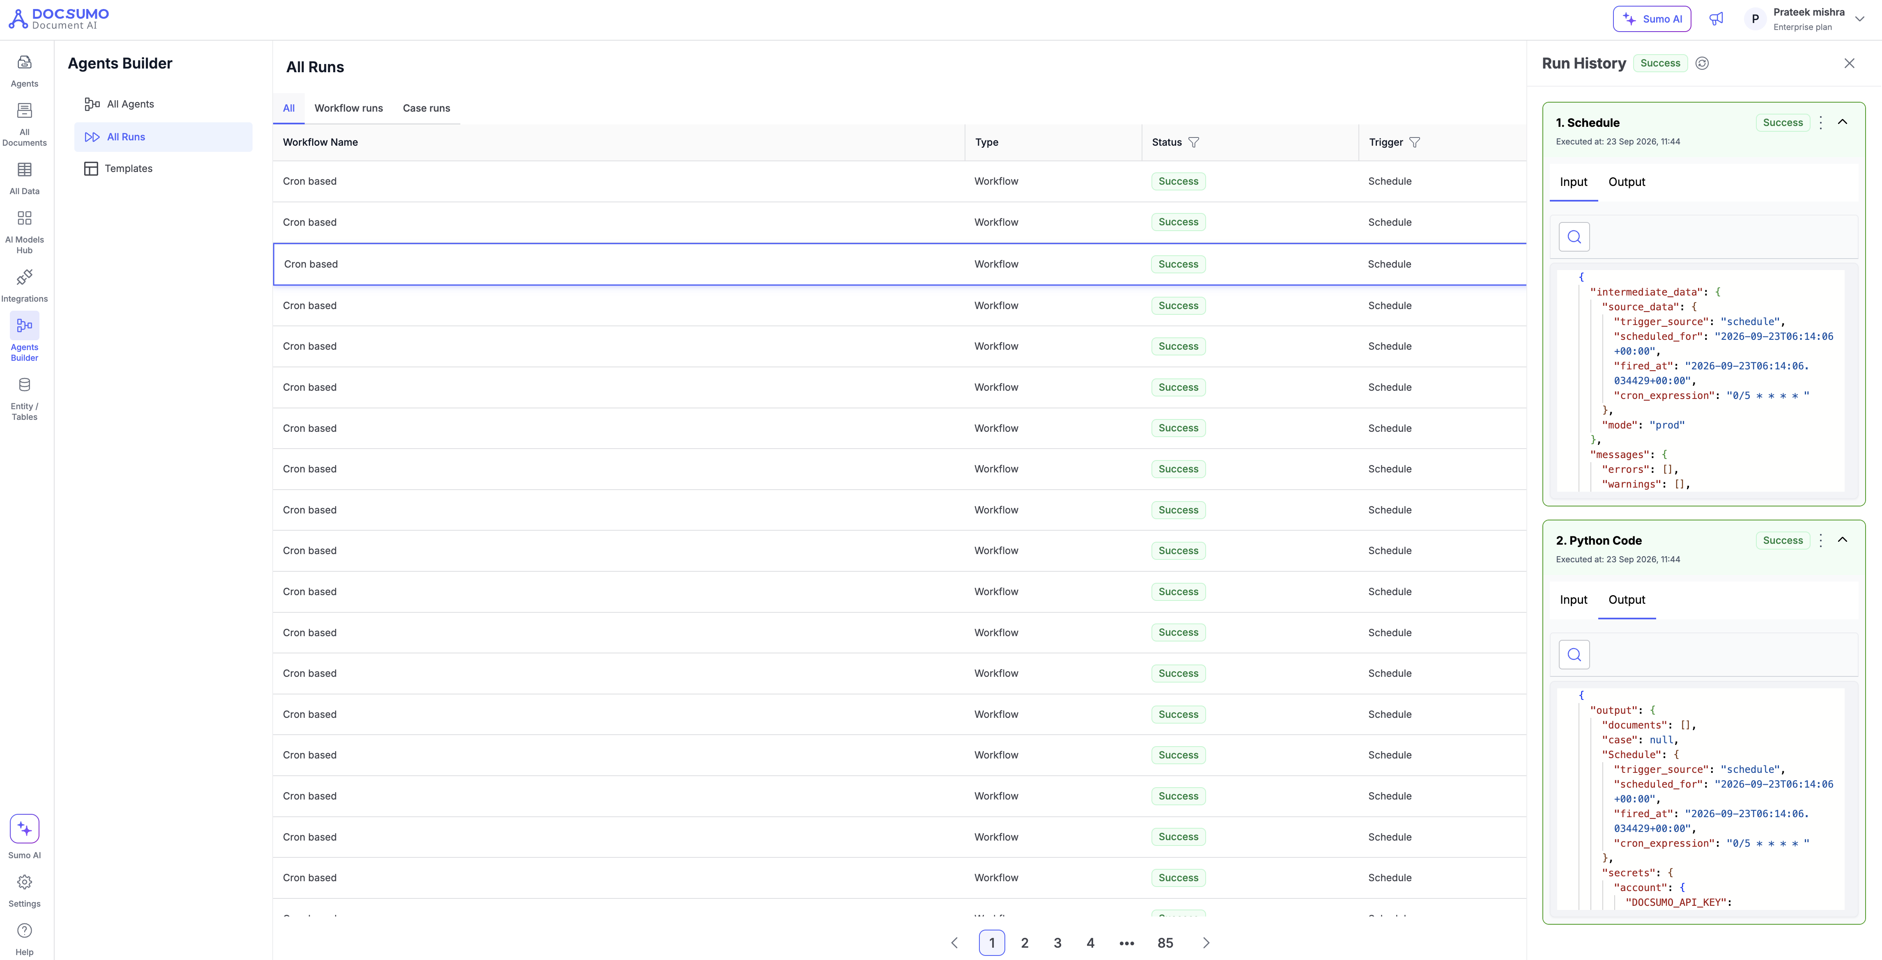Click the Sumo AI button
Screen dimensions: 1882x960
(x=1652, y=19)
